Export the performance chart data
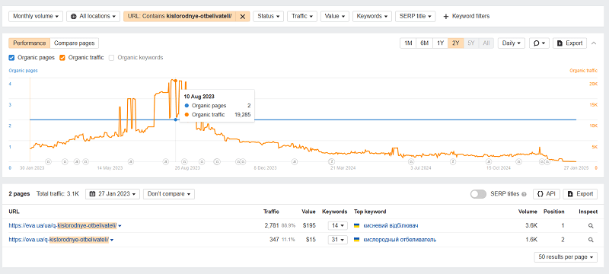 [x=569, y=43]
